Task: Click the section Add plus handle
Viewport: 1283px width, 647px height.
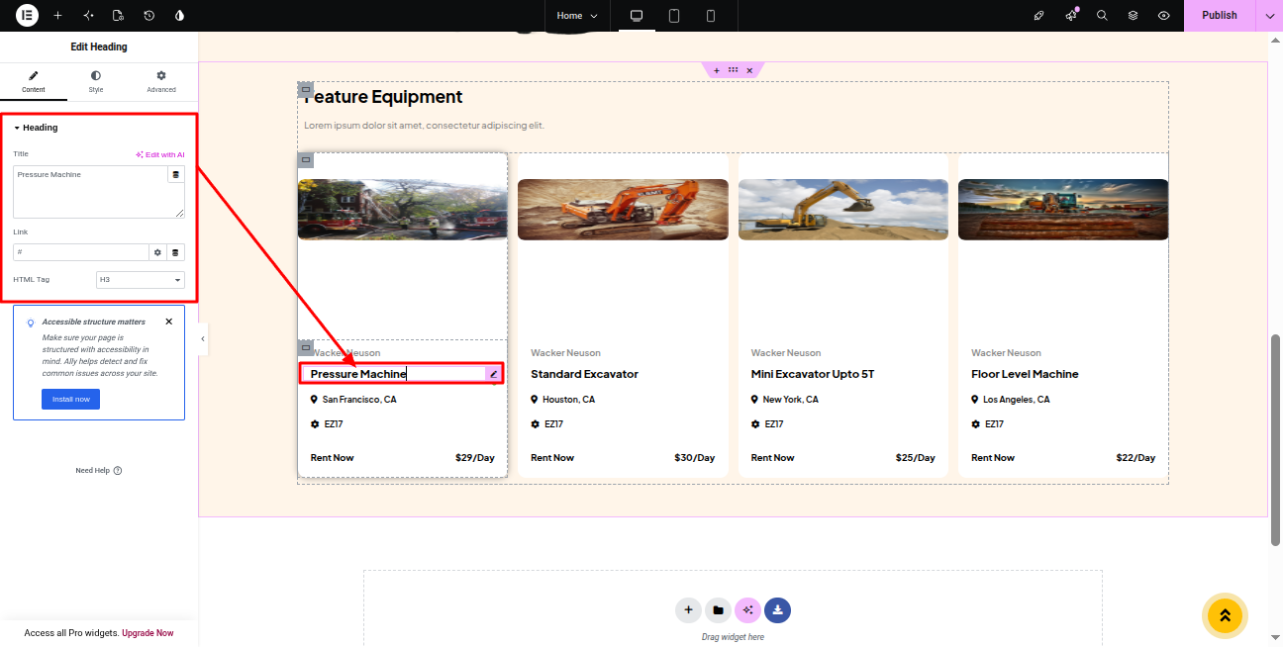Action: point(717,70)
